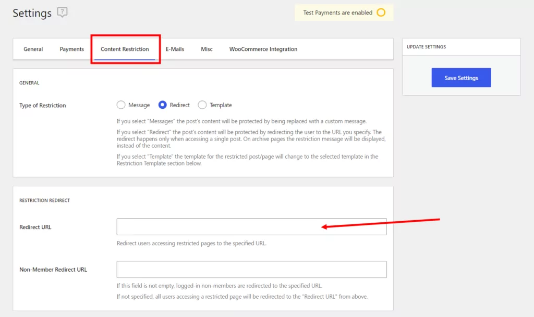
Task: Open the Content Restriction tab
Action: [125, 49]
